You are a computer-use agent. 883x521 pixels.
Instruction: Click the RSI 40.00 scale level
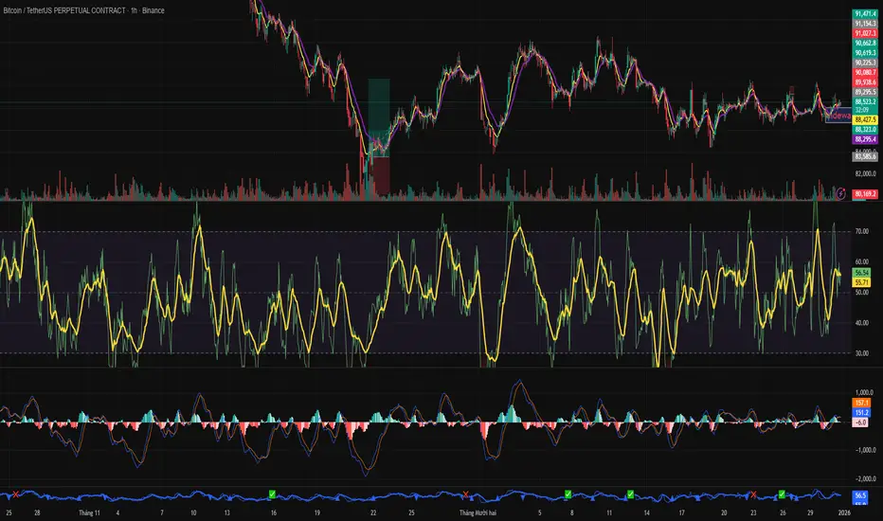pyautogui.click(x=861, y=323)
